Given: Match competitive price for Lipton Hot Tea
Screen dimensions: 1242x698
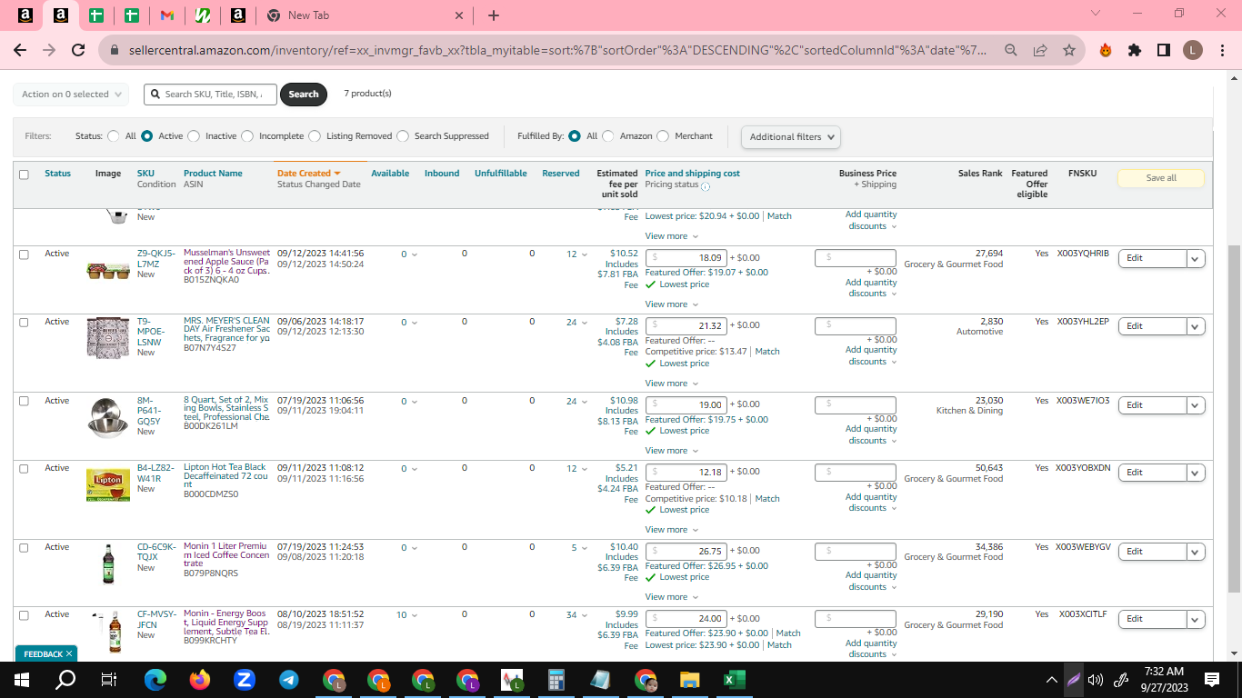Looking at the screenshot, I should pyautogui.click(x=767, y=499).
